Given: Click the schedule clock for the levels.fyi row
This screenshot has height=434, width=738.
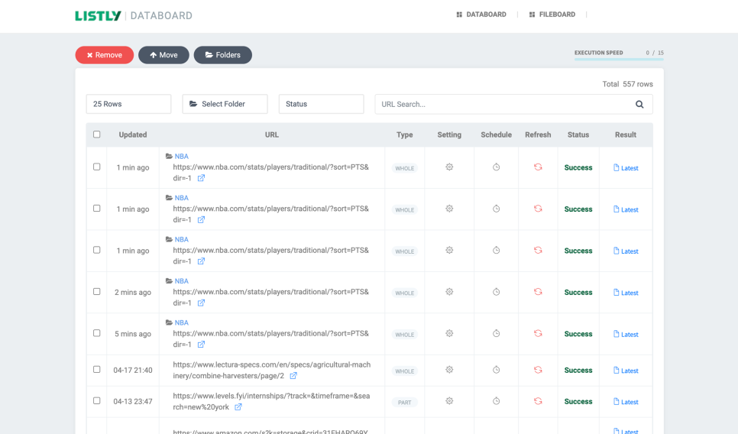Looking at the screenshot, I should (496, 401).
